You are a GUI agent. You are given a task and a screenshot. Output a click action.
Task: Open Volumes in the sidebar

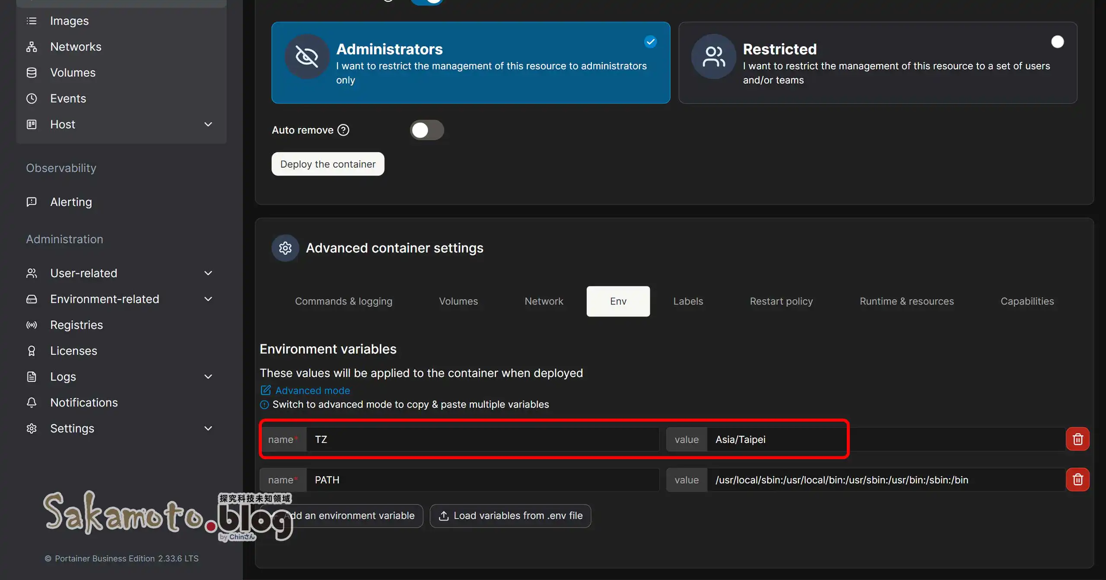click(x=73, y=72)
